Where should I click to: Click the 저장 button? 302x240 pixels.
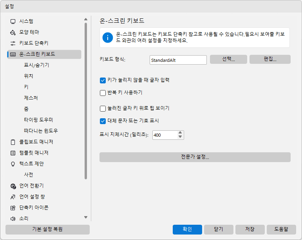pyautogui.click(x=250, y=229)
